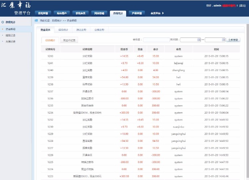Viewport: 249px width, 180px height.
Task: Click the 税金 column header
Action: (140, 49)
